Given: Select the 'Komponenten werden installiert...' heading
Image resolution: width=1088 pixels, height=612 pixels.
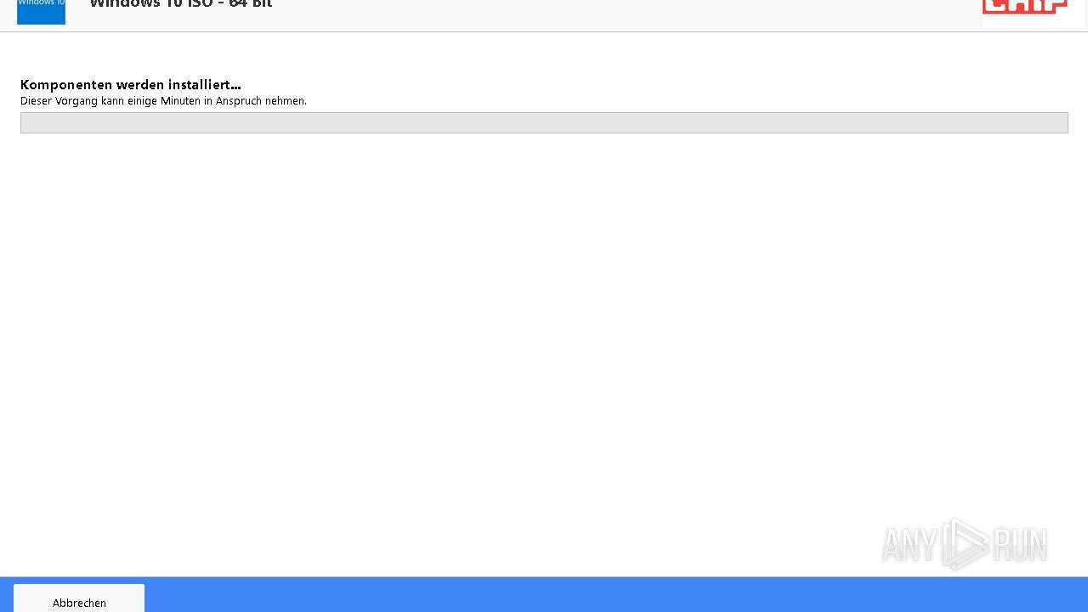Looking at the screenshot, I should 131,85.
